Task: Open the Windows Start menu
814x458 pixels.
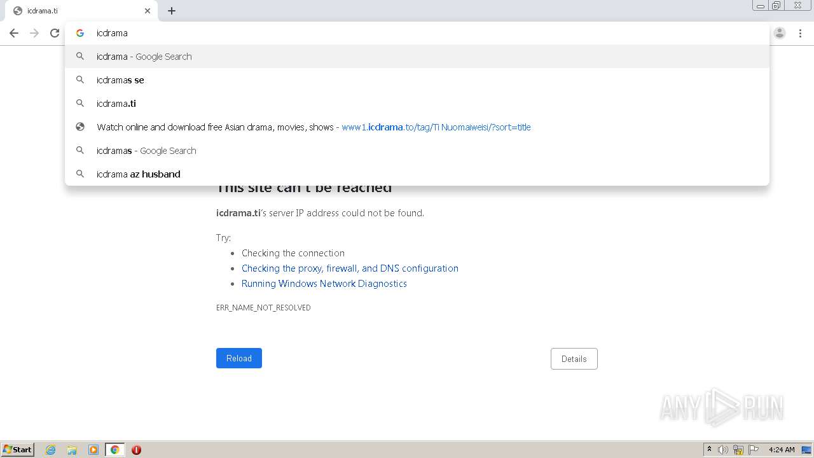Action: [18, 450]
